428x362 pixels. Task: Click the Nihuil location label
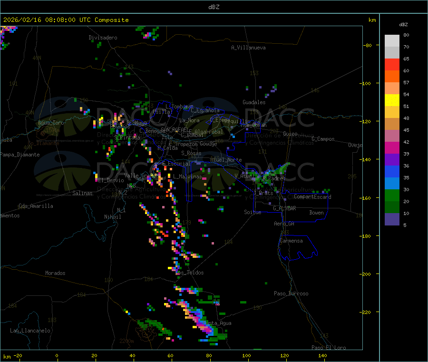point(113,217)
